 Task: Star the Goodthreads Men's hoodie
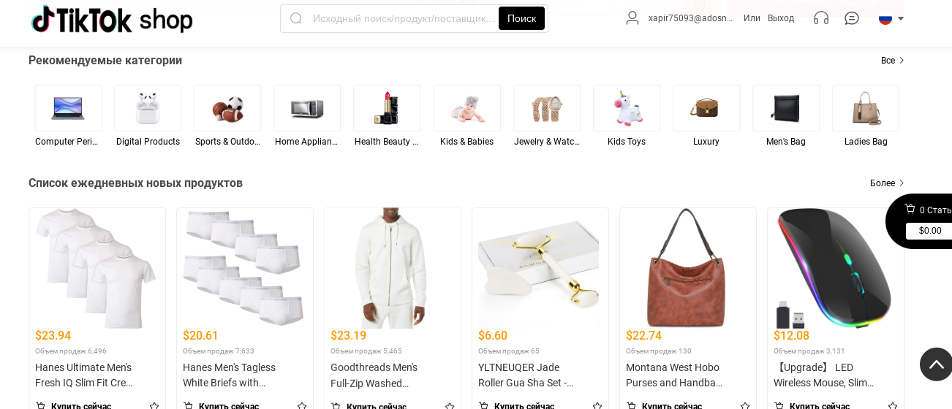point(450,405)
